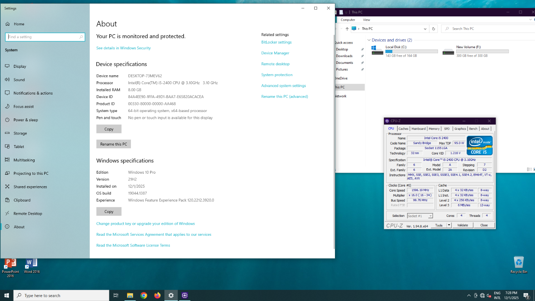Click the refresh icon in File Explorer
This screenshot has width=535, height=301.
433,29
